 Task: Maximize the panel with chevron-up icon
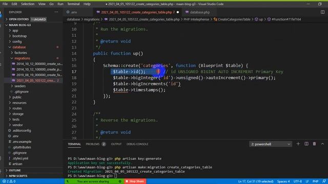pyautogui.click(x=322, y=144)
